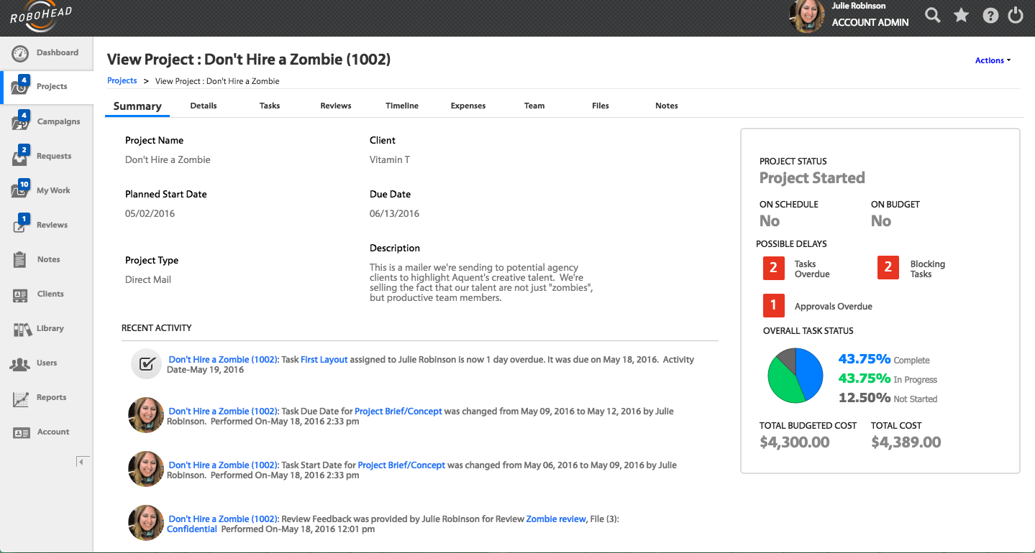
Task: Click the Projects breadcrumb link
Action: (122, 80)
